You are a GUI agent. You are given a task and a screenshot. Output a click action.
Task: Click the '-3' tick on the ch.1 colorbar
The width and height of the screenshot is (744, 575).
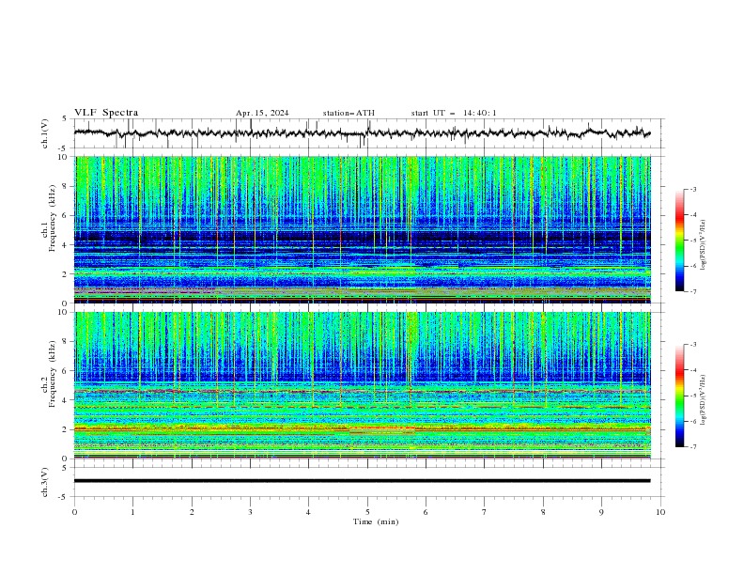(x=692, y=189)
